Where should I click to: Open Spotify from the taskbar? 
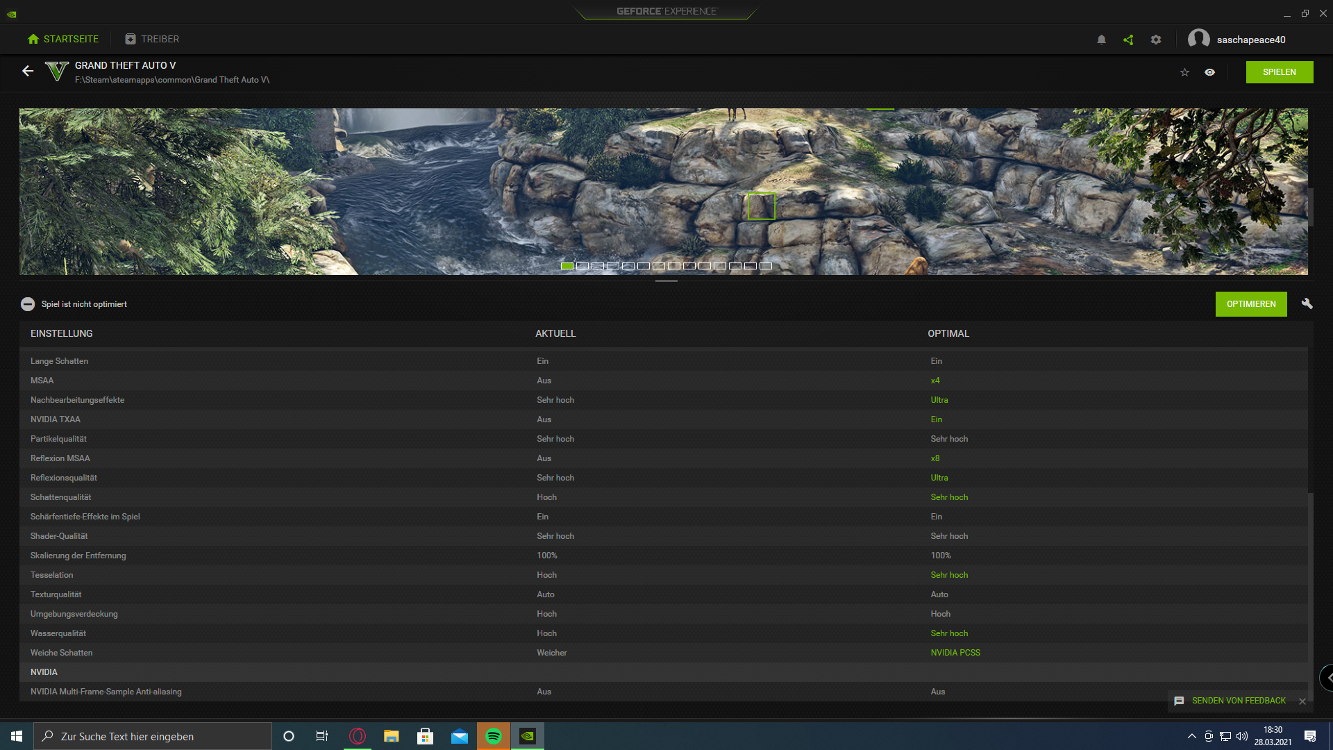[494, 736]
